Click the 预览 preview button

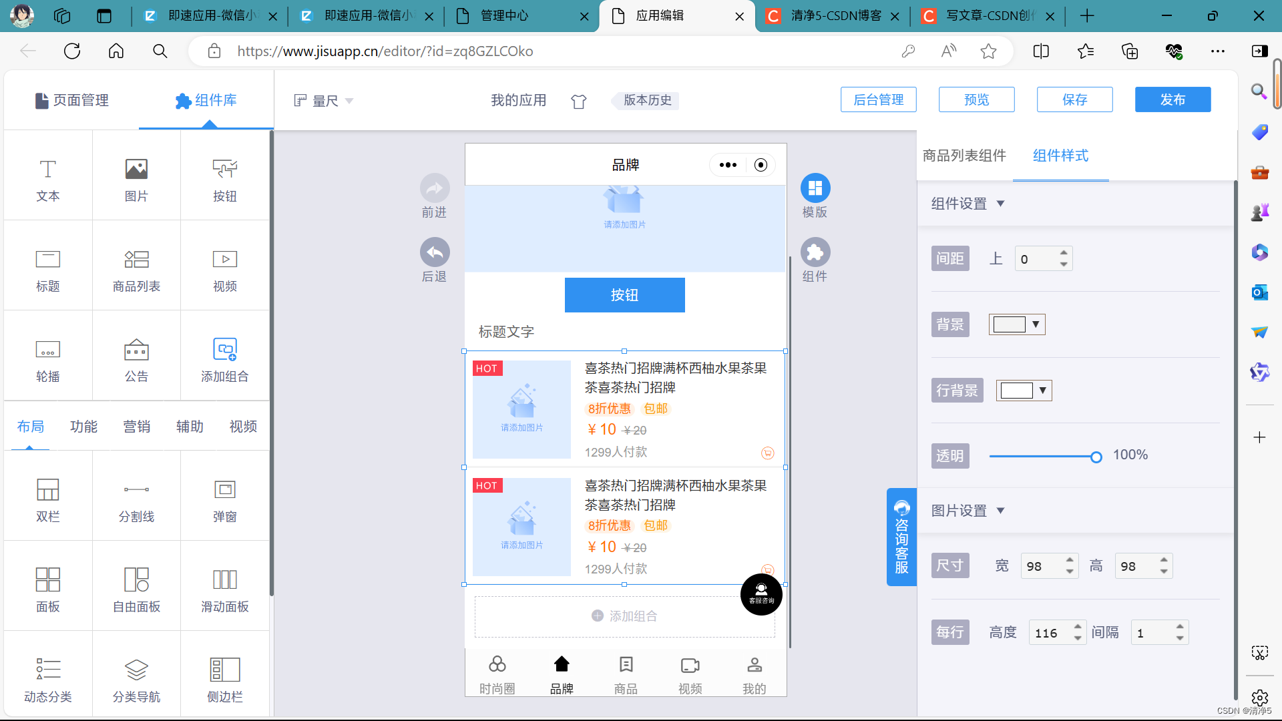(976, 99)
